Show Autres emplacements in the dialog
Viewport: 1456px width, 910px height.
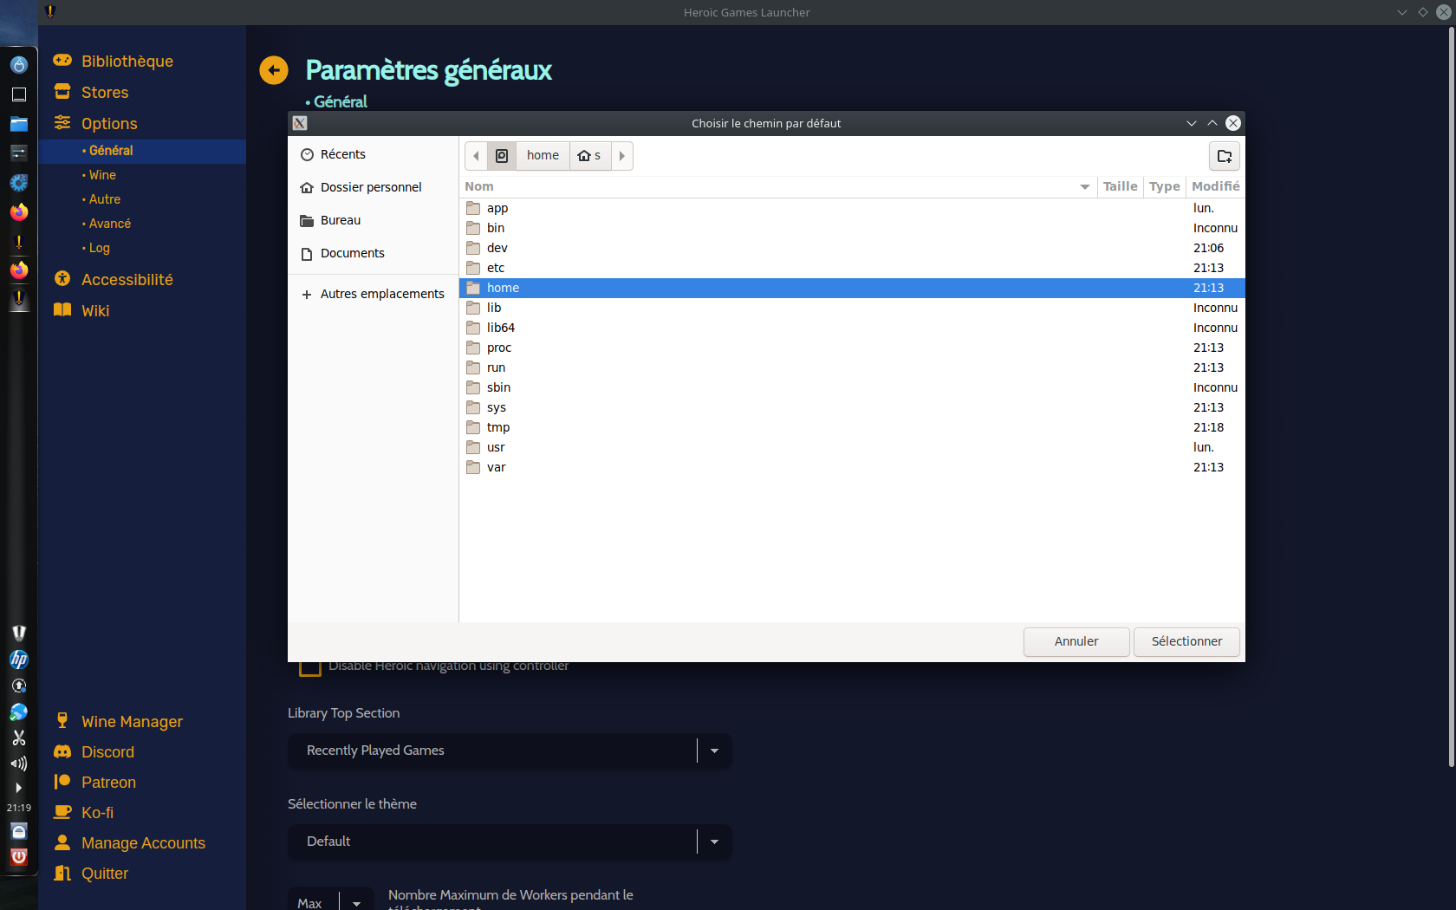(373, 294)
